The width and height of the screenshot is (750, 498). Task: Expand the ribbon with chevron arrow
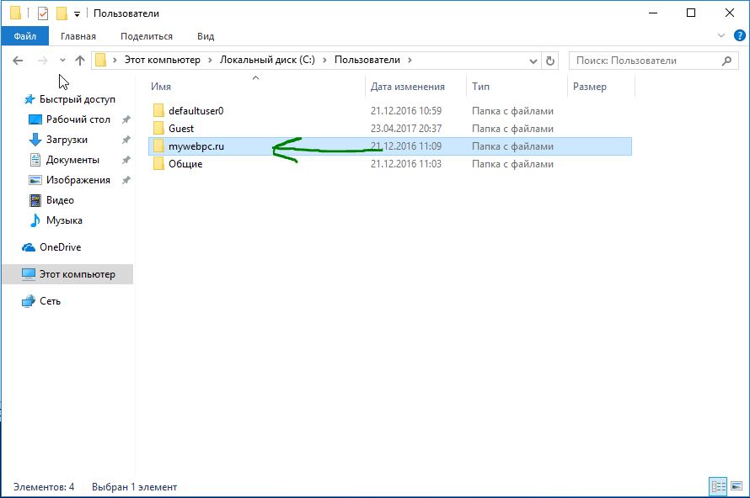(x=721, y=36)
